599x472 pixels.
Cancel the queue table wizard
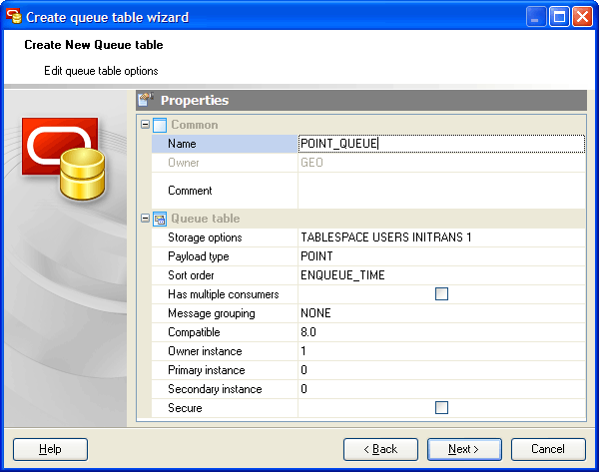[548, 449]
